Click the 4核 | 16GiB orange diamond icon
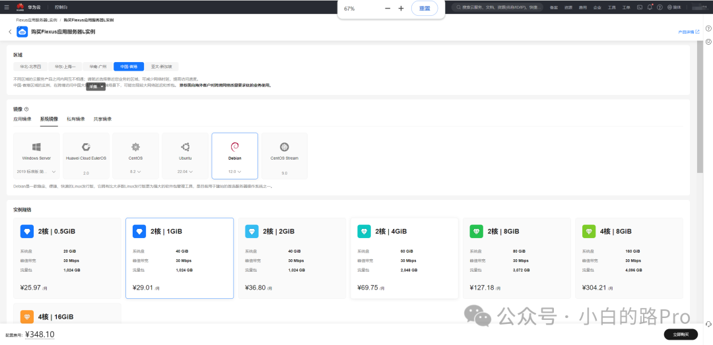This screenshot has height=345, width=713. [27, 317]
